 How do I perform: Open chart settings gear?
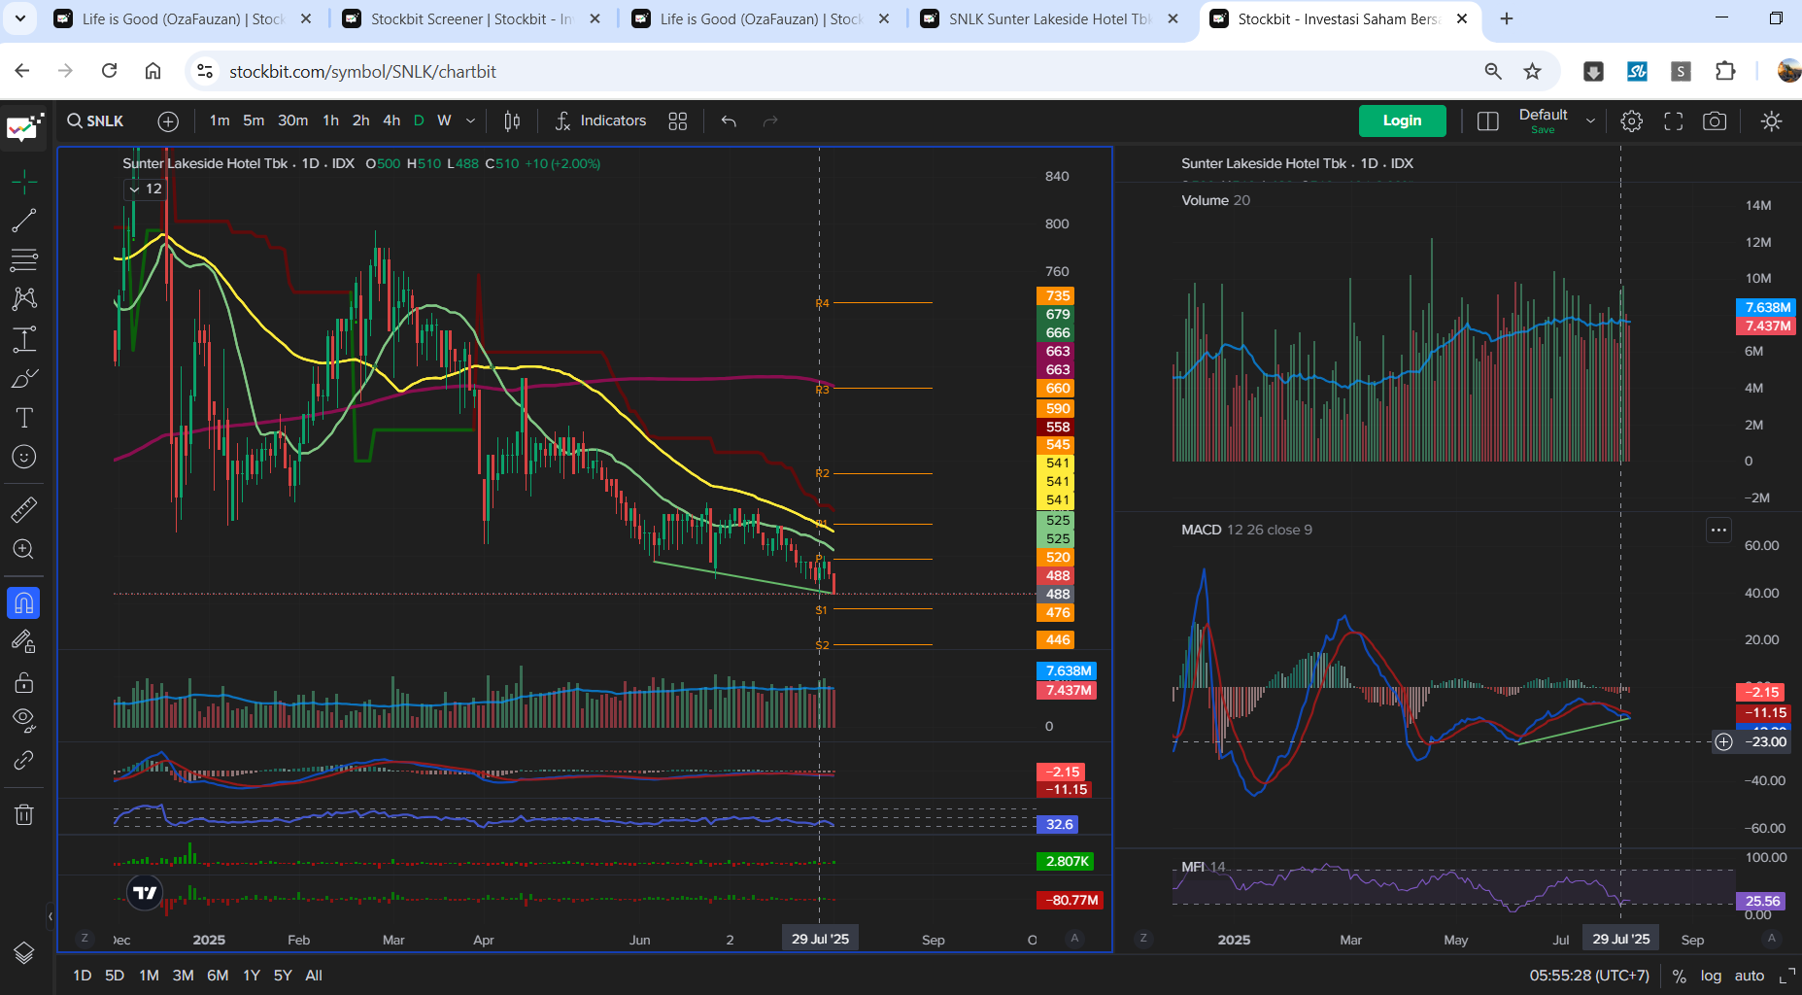(1632, 121)
